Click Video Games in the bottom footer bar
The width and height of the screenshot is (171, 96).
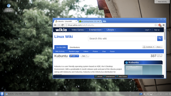coord(122,77)
